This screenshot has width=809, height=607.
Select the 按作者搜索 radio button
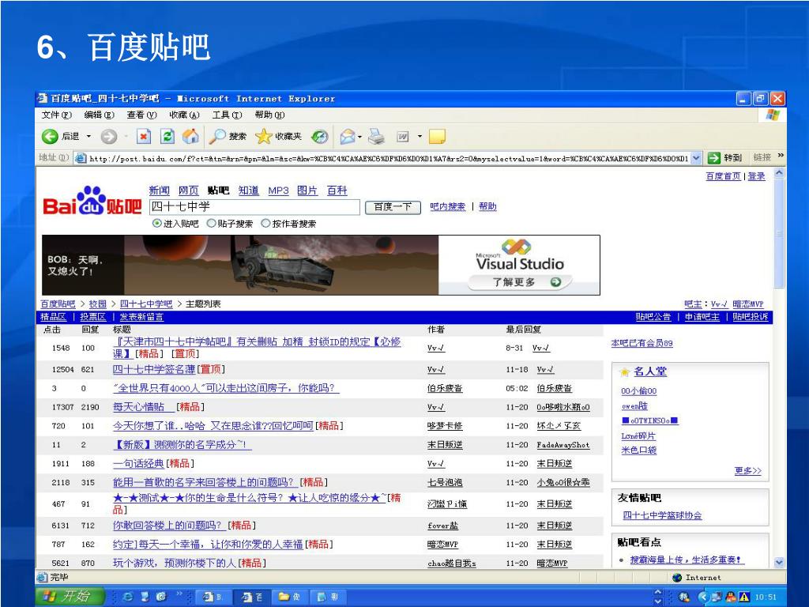[x=265, y=223]
